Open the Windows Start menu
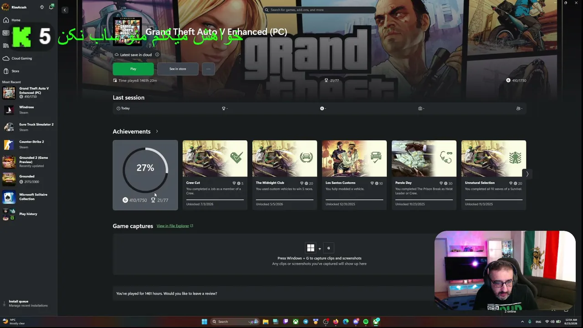Viewport: 583px width, 328px height. point(205,322)
